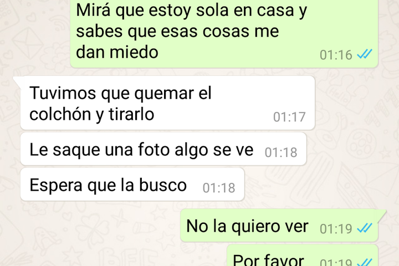Tap the word 'colchón' in the received message
399x266 pixels.
click(60, 114)
